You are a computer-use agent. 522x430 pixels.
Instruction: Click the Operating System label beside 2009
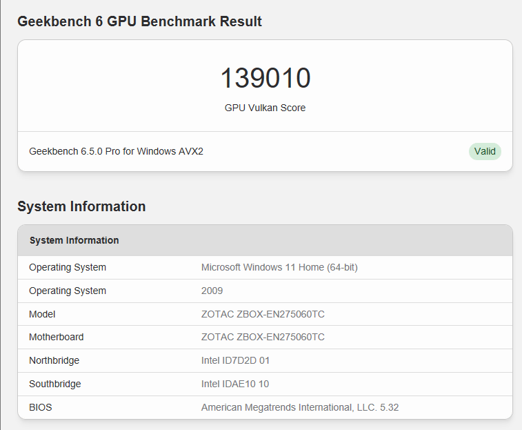[x=68, y=291]
